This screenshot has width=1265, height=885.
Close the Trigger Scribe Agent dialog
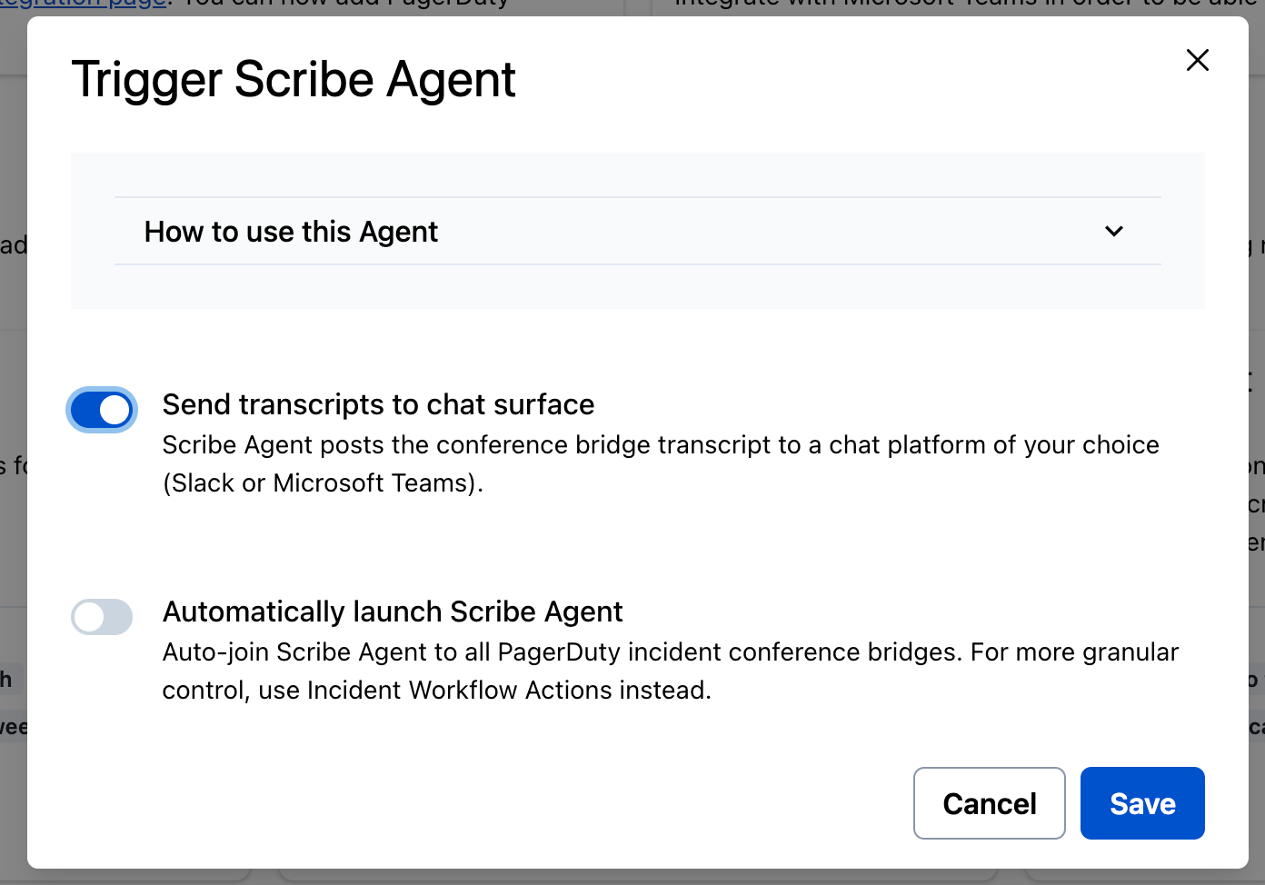point(1198,60)
